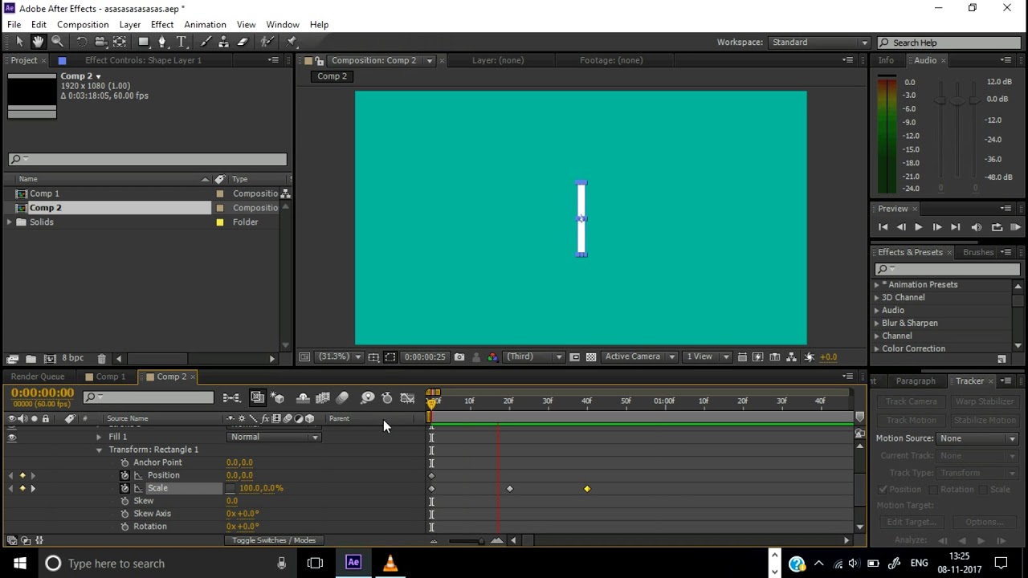
Task: Select the Selection arrow tool
Action: point(19,42)
